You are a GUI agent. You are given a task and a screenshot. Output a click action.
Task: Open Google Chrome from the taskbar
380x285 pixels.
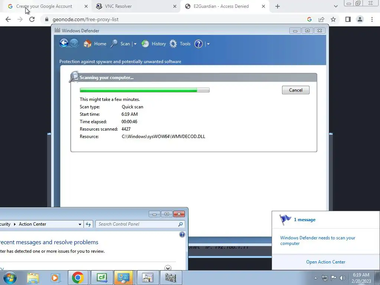point(78,278)
